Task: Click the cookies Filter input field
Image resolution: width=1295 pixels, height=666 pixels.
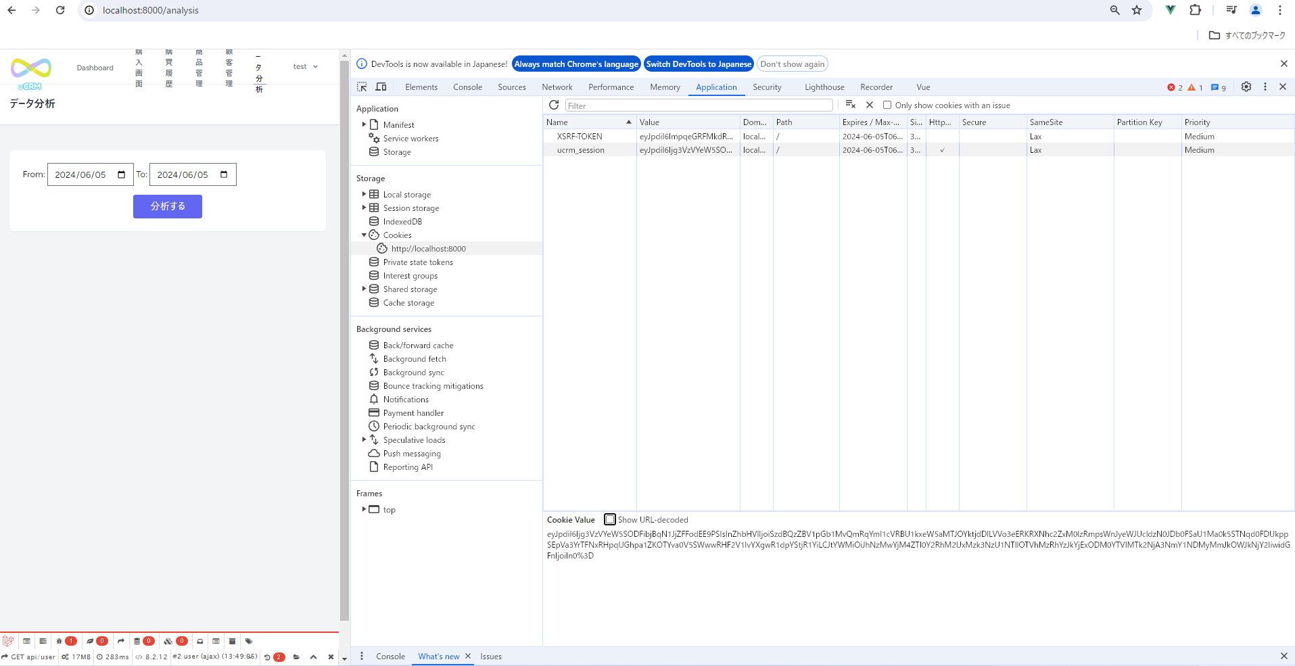Action: pyautogui.click(x=699, y=105)
